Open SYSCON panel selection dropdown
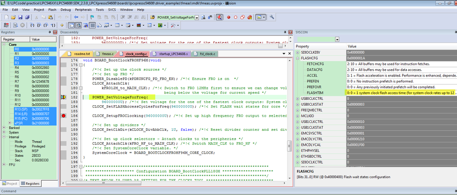This screenshot has height=195, width=457. pos(337,39)
